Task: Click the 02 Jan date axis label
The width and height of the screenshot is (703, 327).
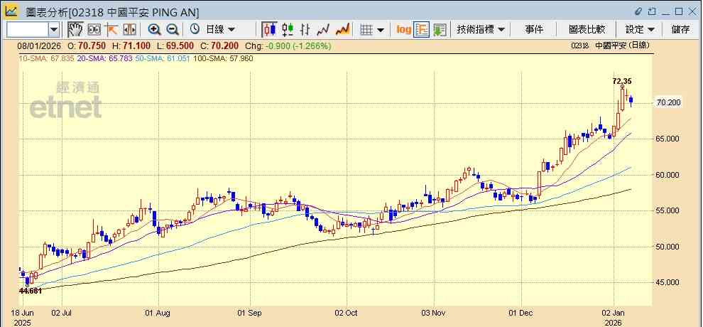Action: (614, 313)
